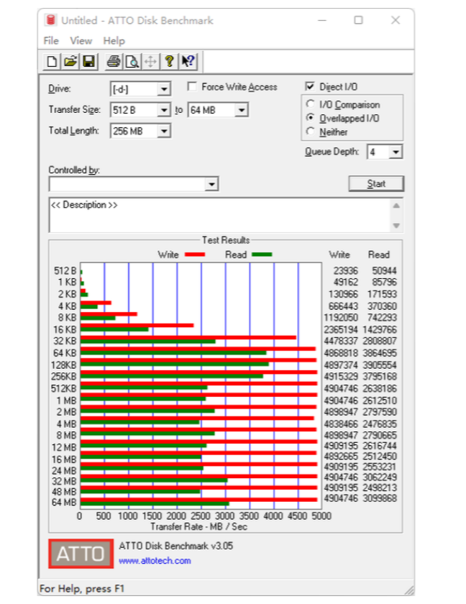Click the 1 MB row label
The height and width of the screenshot is (604, 466).
click(x=66, y=401)
